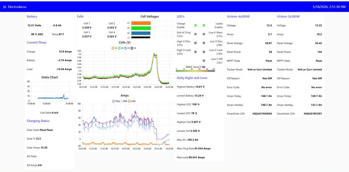Screen dimensions: 349x172
Task: Click the Low V Off LED indicator
Action: click(x=204, y=61)
